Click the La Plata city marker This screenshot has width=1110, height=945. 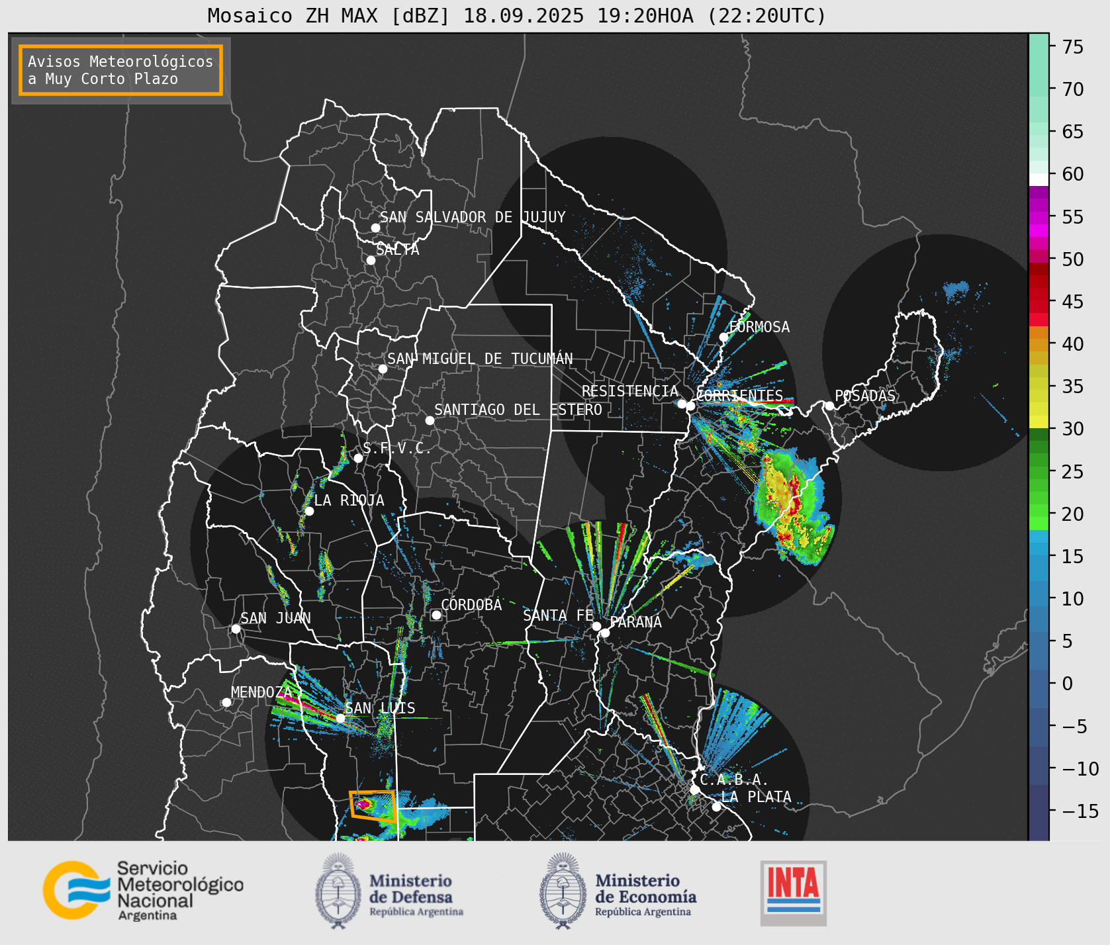(x=716, y=807)
